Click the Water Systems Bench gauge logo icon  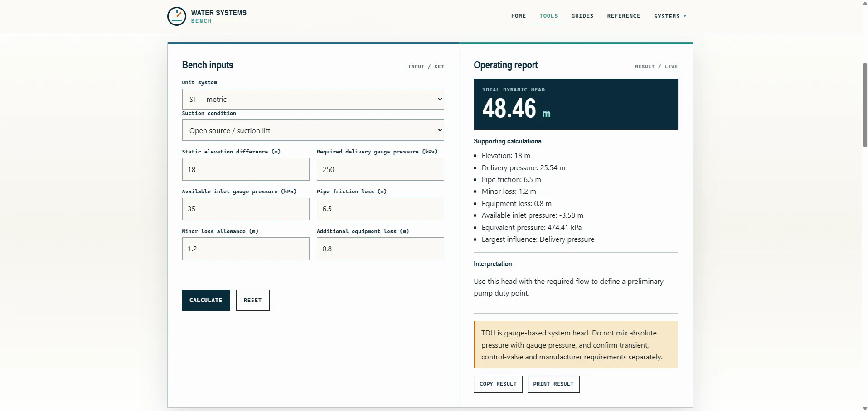tap(176, 16)
